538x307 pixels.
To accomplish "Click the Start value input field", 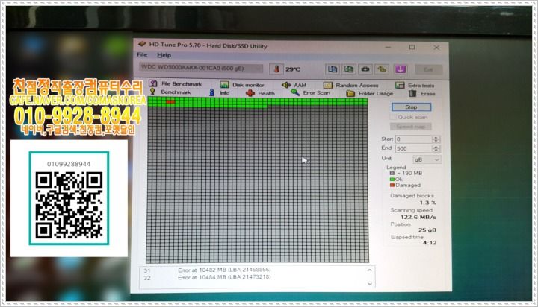I will pyautogui.click(x=413, y=139).
